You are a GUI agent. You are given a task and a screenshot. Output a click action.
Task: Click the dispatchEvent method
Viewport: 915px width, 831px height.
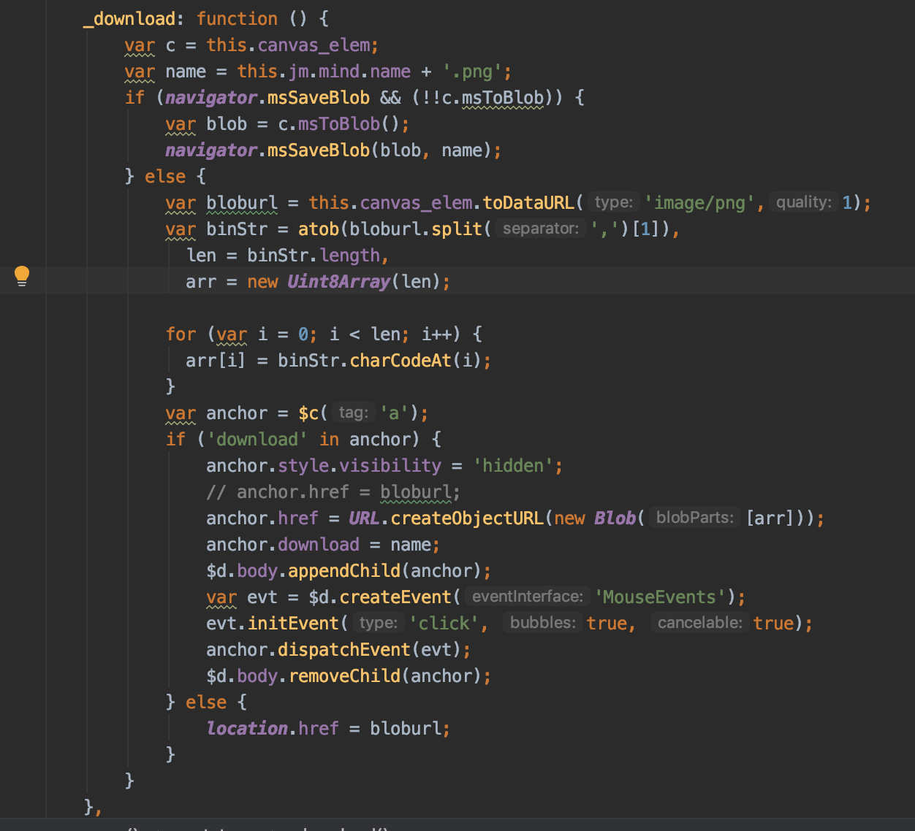(x=344, y=650)
